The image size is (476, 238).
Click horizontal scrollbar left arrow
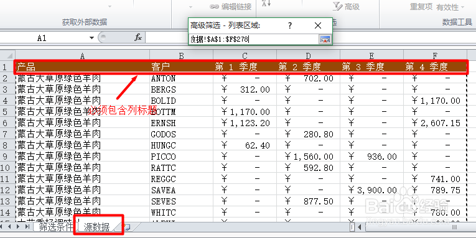coord(360,227)
